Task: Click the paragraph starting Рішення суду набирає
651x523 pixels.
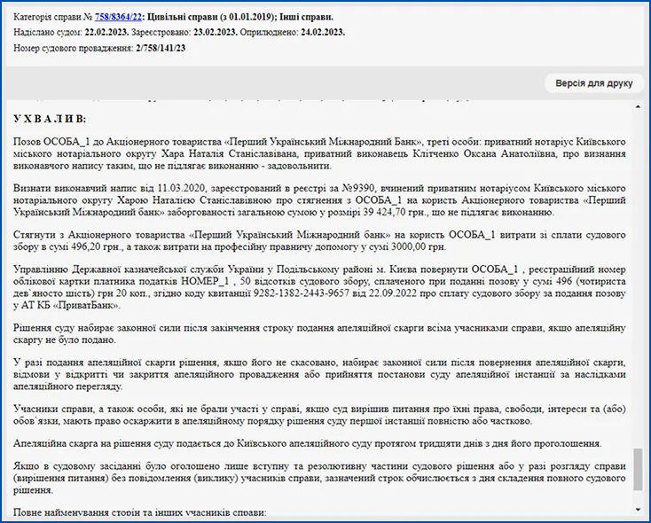Action: (319, 333)
